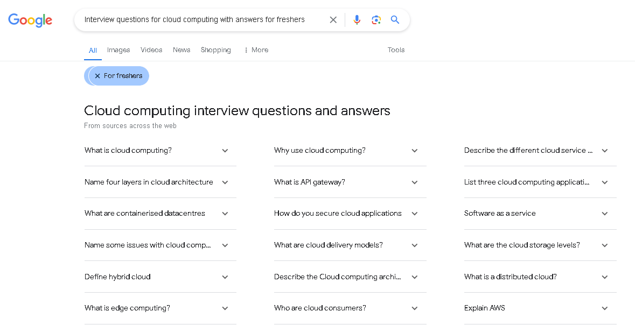Viewport: 635px width, 325px height.
Task: Expand 'Describe the Cloud computing archi...' chevron
Action: coord(414,277)
